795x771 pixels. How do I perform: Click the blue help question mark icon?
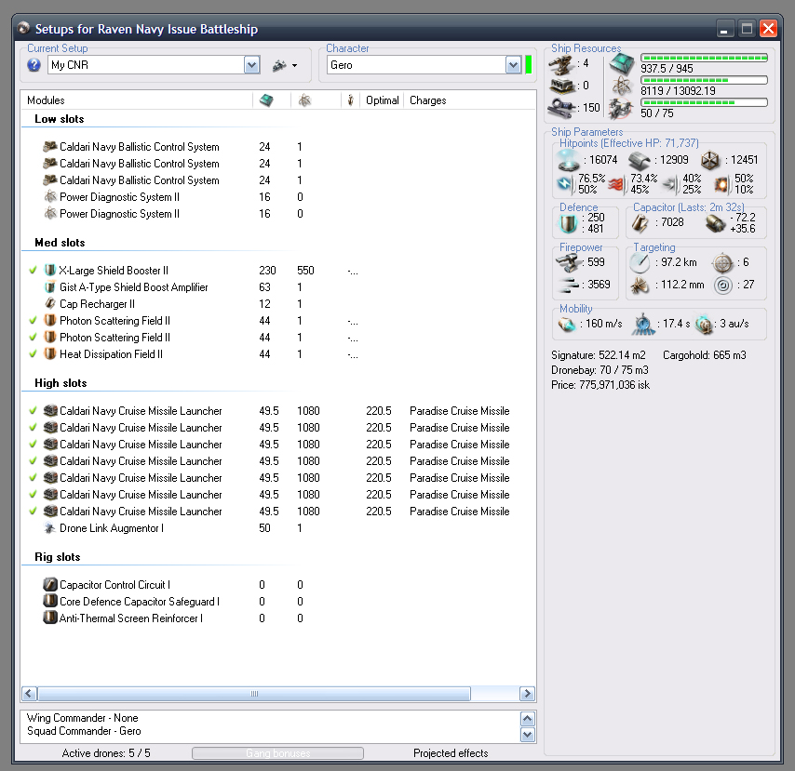pos(34,65)
